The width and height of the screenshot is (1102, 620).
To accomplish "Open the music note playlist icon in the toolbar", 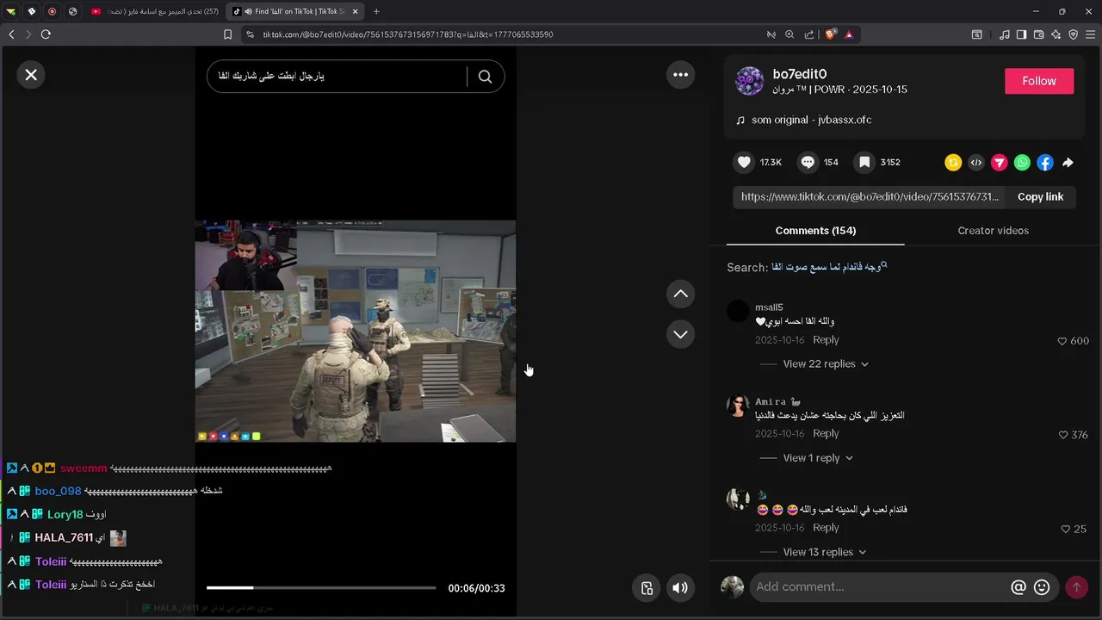I will 1005,34.
